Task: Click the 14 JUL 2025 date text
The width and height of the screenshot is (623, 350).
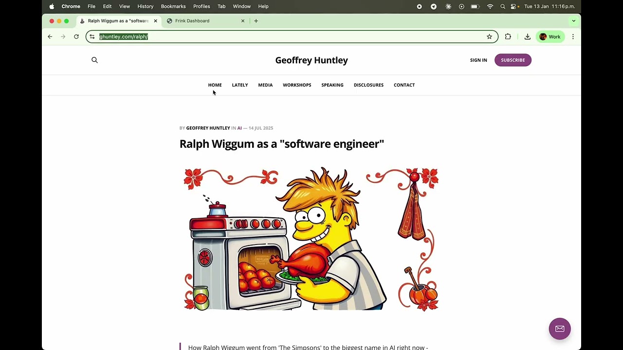Action: [261, 128]
